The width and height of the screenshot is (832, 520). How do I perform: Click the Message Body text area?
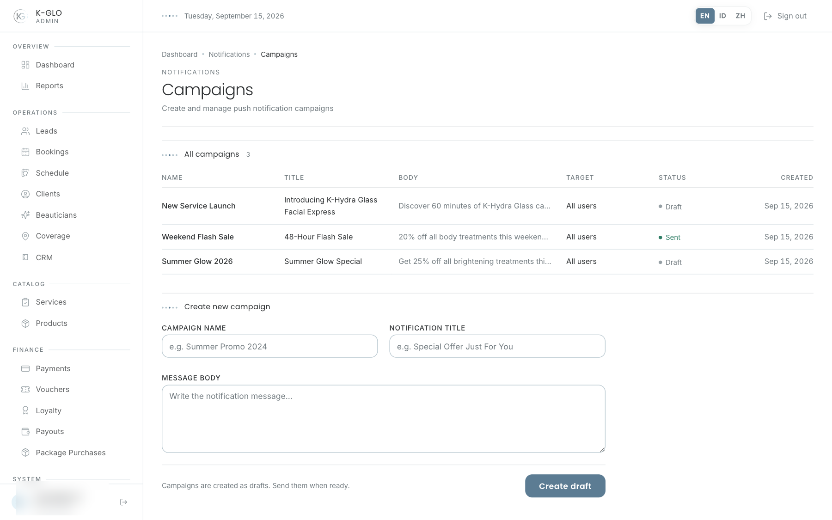384,419
